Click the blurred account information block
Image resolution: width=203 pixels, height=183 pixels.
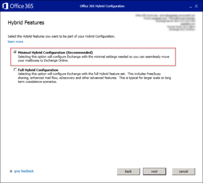165,22
